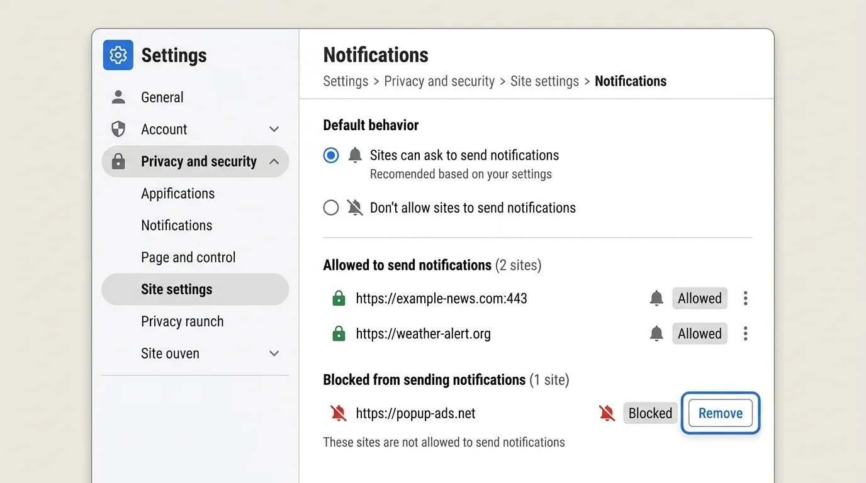Select Site settings in the sidebar
This screenshot has width=866, height=483.
coord(195,289)
